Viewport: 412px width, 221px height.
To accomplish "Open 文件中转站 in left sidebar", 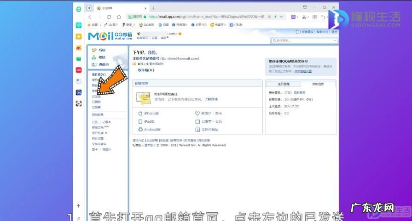I will pos(99,144).
